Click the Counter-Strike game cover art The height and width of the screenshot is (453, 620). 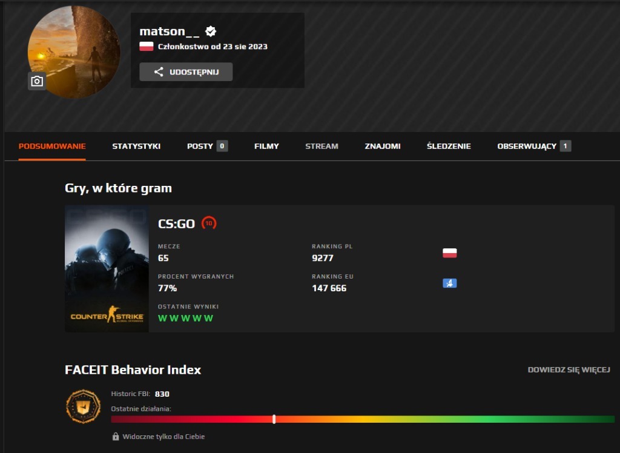tap(106, 268)
